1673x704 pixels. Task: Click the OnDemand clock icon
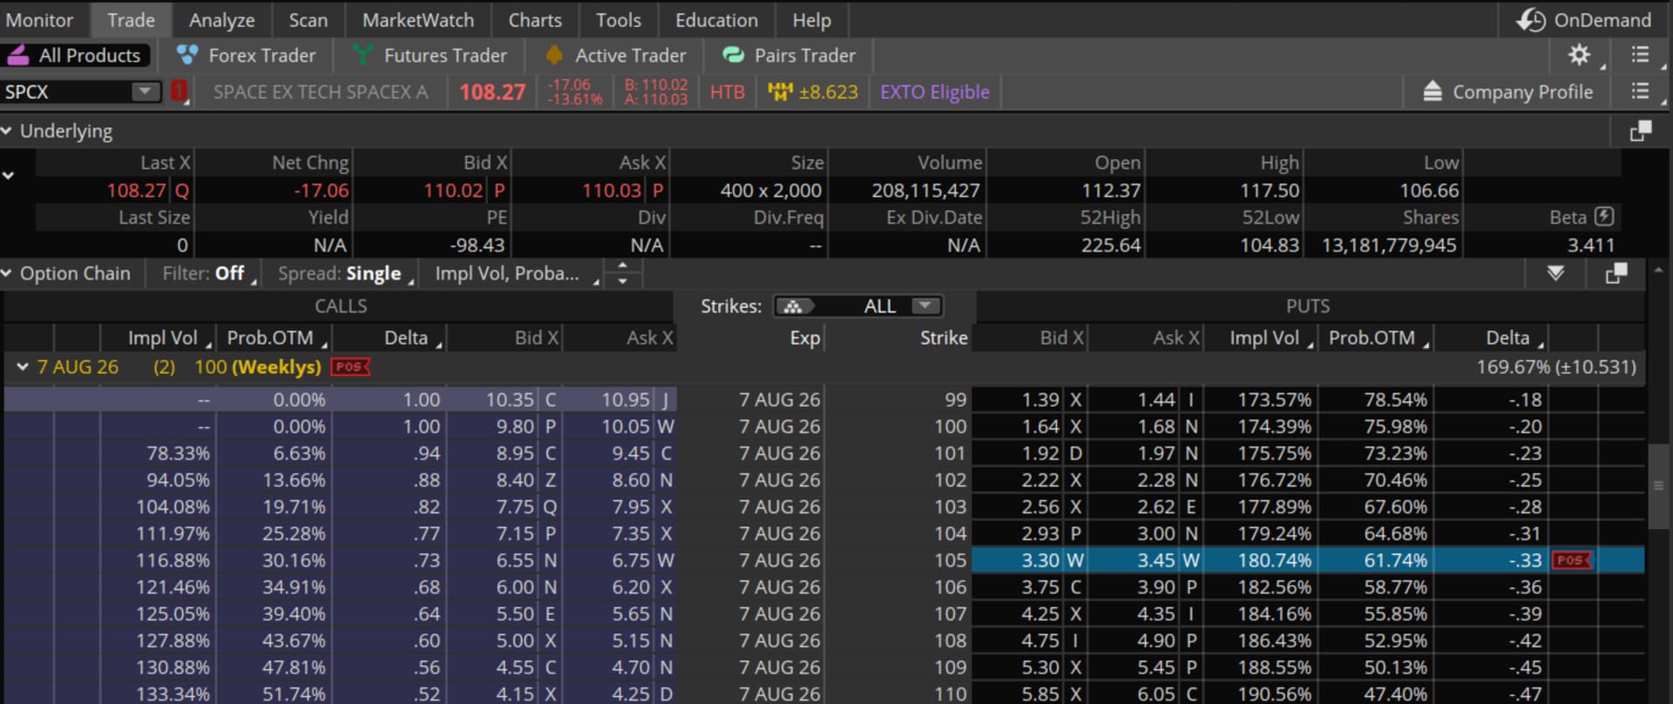coord(1531,20)
